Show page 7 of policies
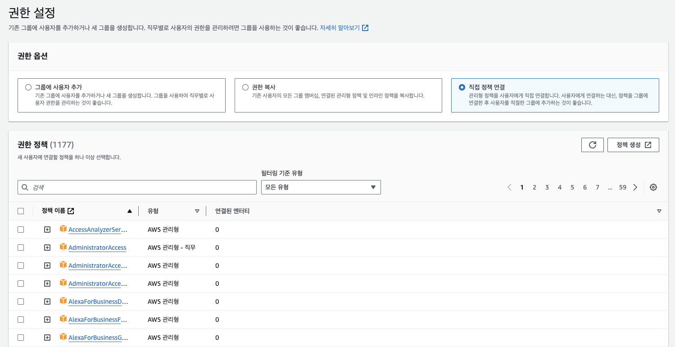The image size is (675, 347). pos(598,187)
